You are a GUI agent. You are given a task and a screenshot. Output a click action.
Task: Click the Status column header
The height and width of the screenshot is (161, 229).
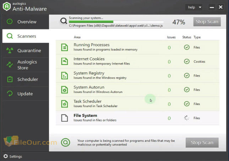(x=187, y=37)
